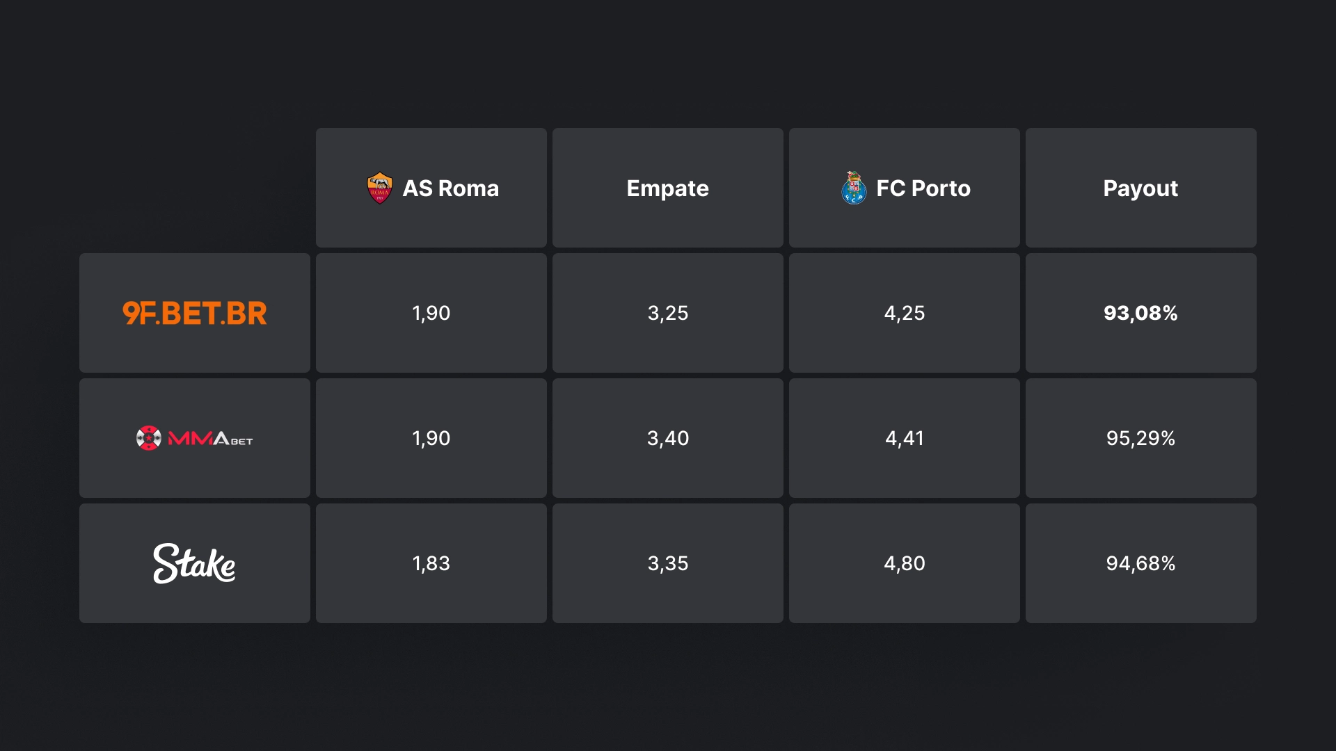Screen dimensions: 1336x751
Task: Select MMAbet draw odds 3,40
Action: pyautogui.click(x=668, y=439)
